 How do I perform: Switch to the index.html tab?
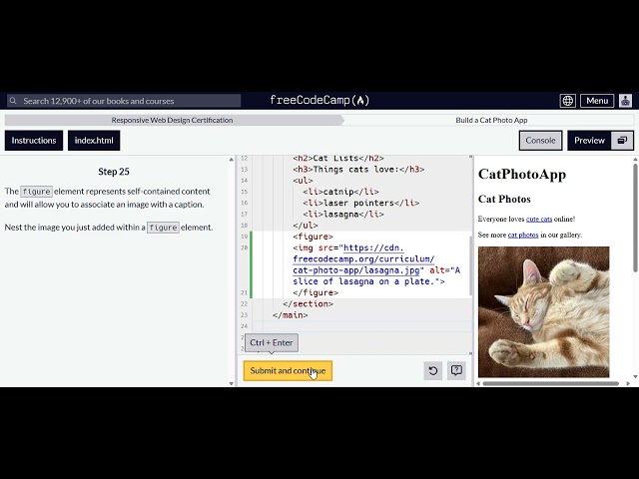click(x=94, y=141)
